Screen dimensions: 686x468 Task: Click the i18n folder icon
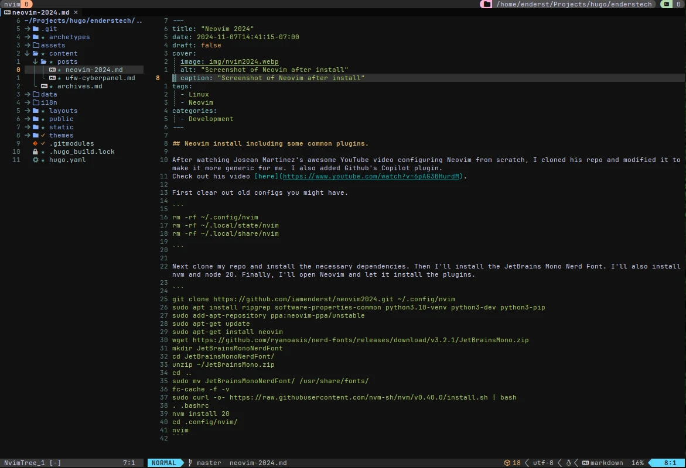(x=36, y=103)
